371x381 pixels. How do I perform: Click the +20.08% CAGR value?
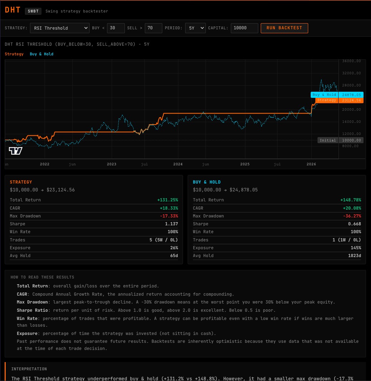(352, 208)
